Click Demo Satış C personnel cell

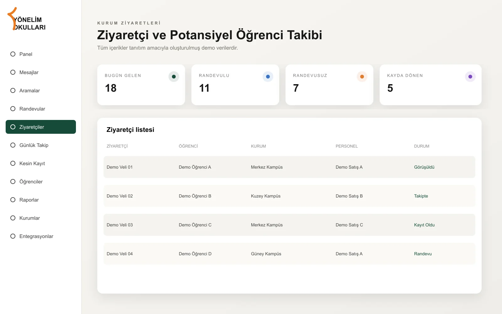[x=349, y=225]
